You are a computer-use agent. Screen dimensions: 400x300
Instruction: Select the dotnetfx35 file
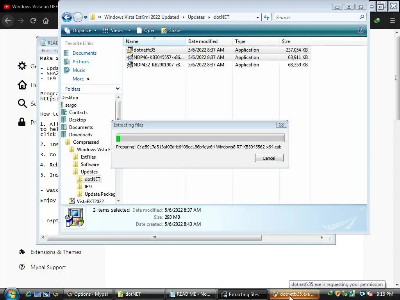pyautogui.click(x=217, y=50)
